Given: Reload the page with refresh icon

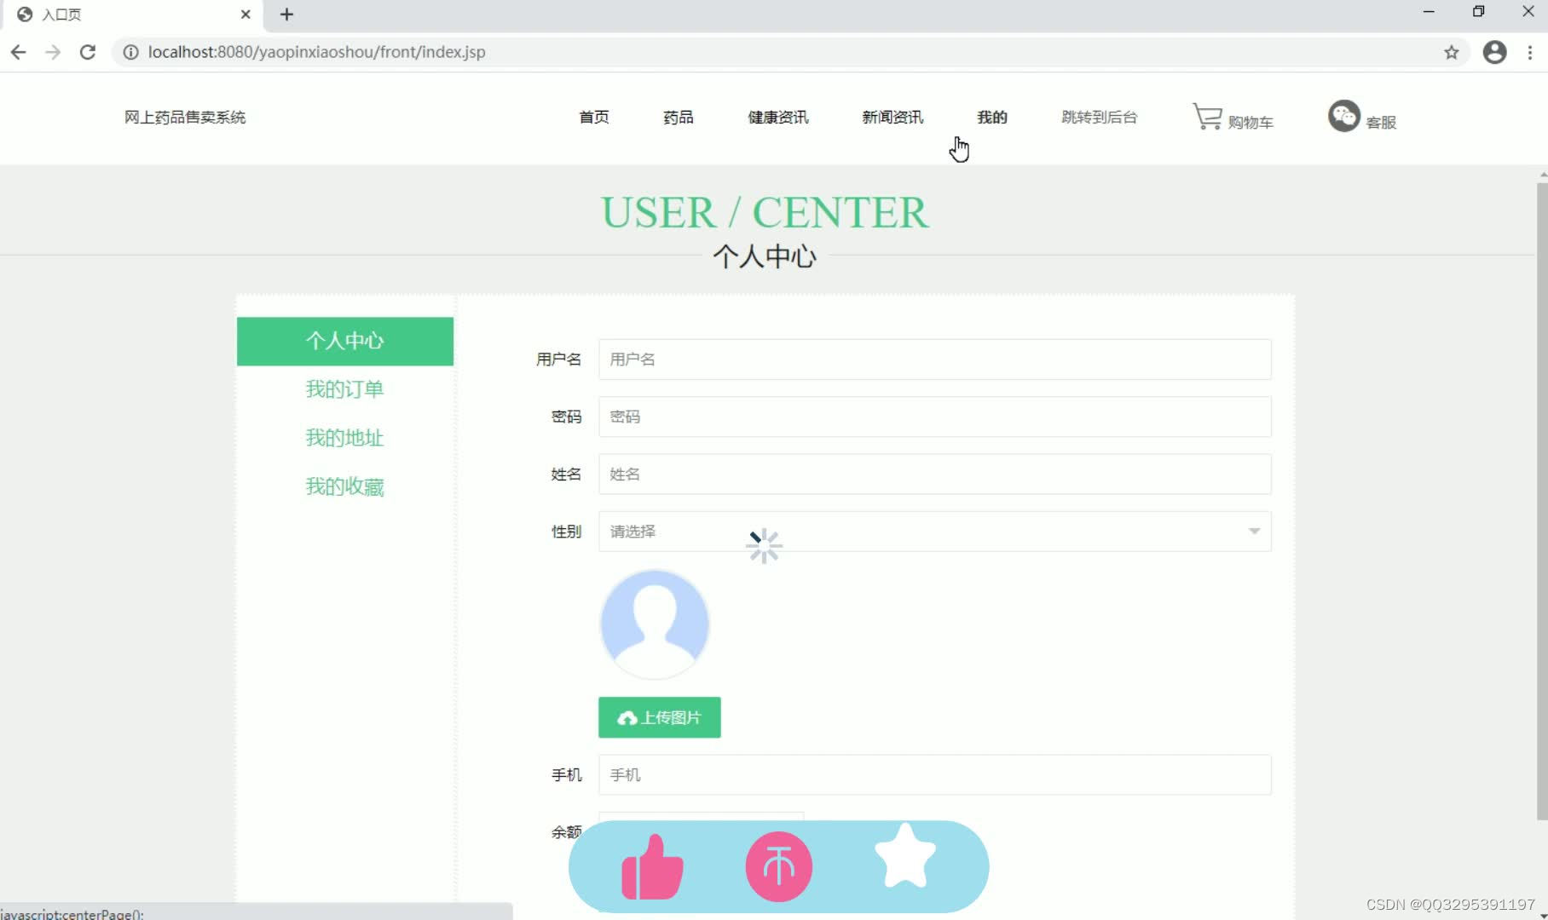Looking at the screenshot, I should [x=88, y=52].
